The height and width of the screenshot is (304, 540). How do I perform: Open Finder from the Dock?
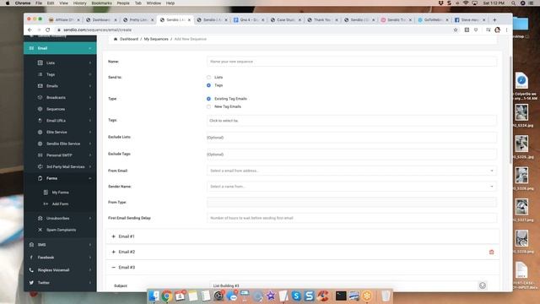(154, 296)
